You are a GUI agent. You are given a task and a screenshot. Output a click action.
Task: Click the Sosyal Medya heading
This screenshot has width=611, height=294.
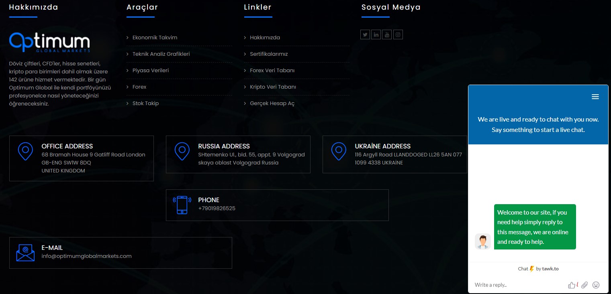pos(391,7)
